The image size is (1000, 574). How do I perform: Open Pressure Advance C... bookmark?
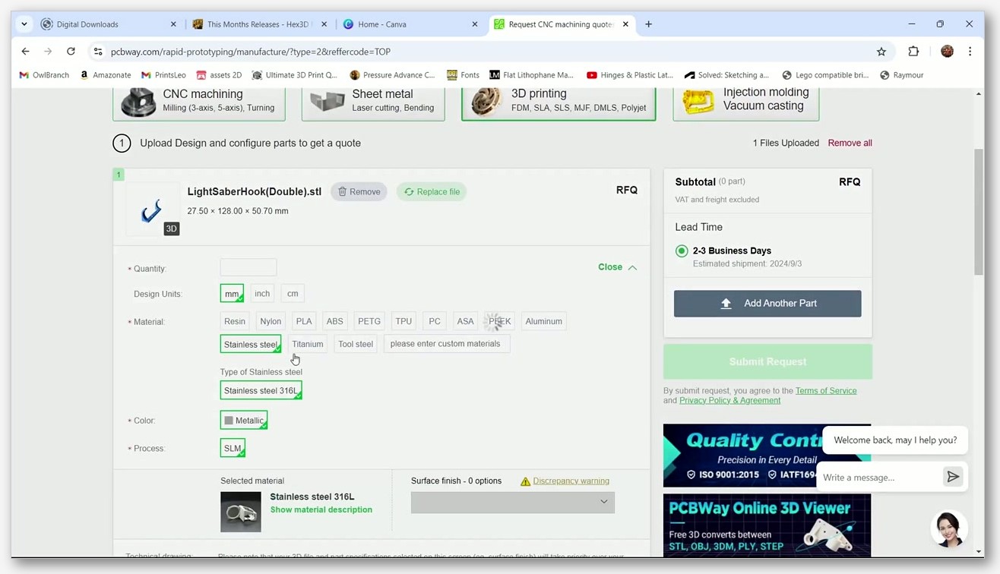click(x=392, y=75)
